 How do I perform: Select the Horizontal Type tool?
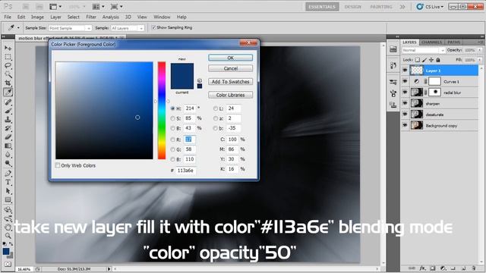8,182
